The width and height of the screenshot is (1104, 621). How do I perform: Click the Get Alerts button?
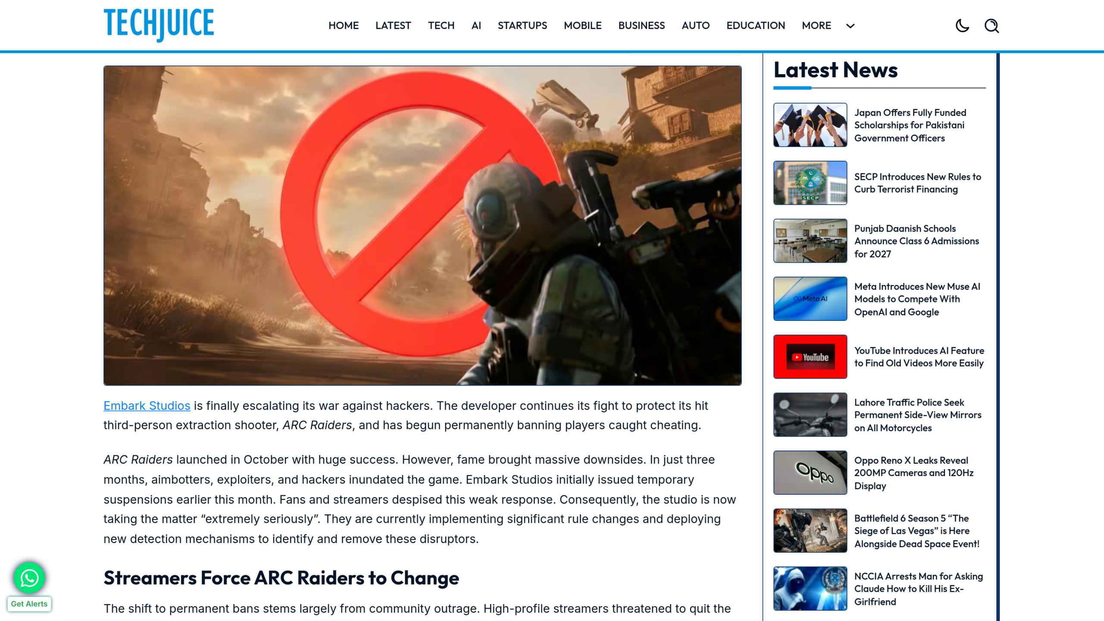(x=29, y=604)
